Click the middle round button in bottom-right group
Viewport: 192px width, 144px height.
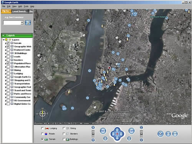click(168, 134)
